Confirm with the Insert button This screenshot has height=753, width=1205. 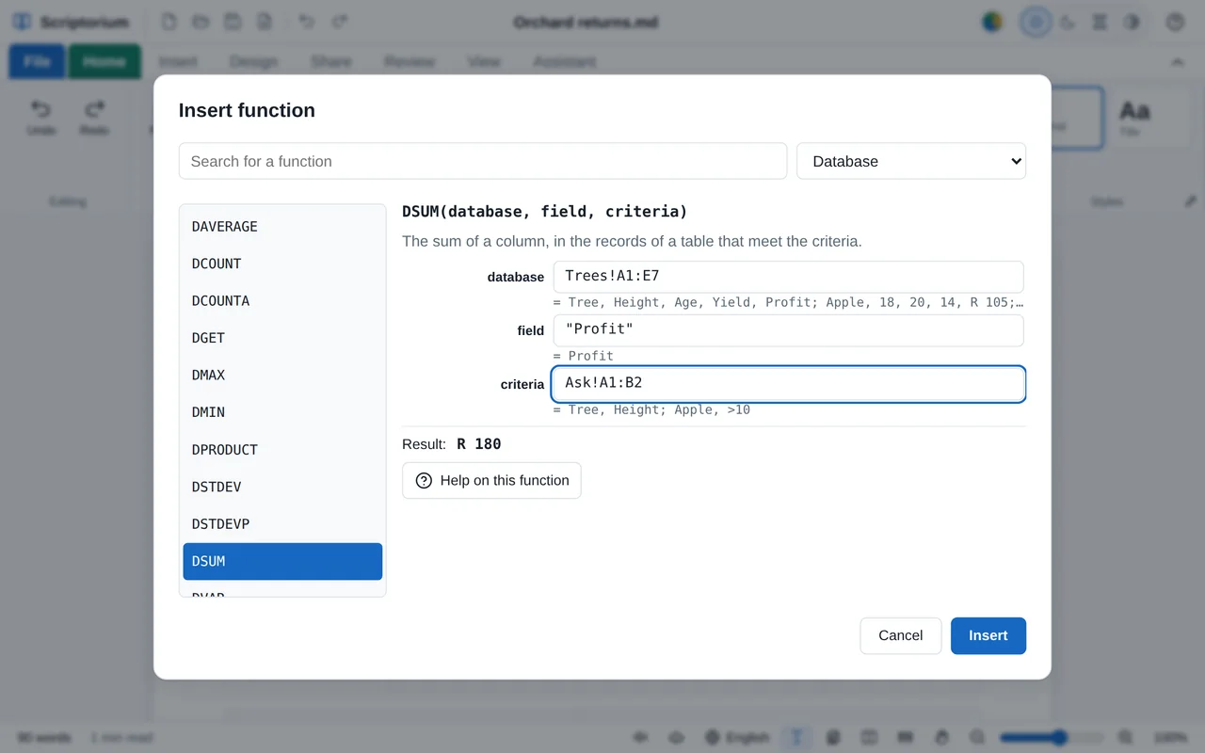pyautogui.click(x=988, y=635)
